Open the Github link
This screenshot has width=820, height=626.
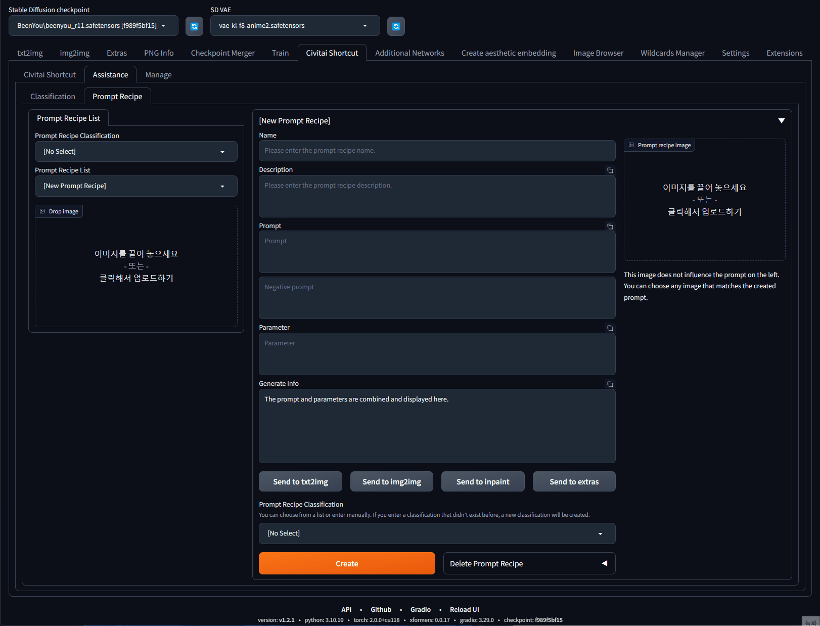(x=381, y=609)
